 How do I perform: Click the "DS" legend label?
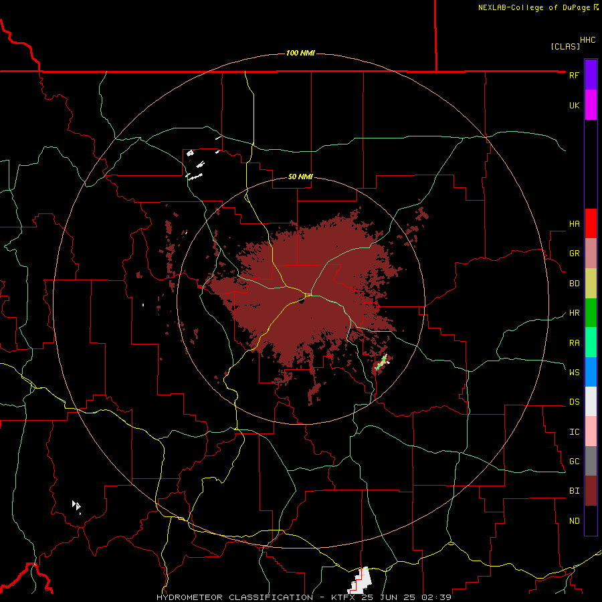575,402
